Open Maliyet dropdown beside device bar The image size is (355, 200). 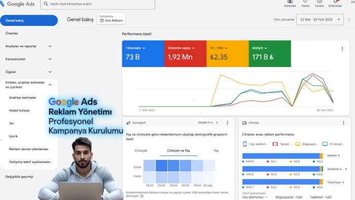point(334,156)
